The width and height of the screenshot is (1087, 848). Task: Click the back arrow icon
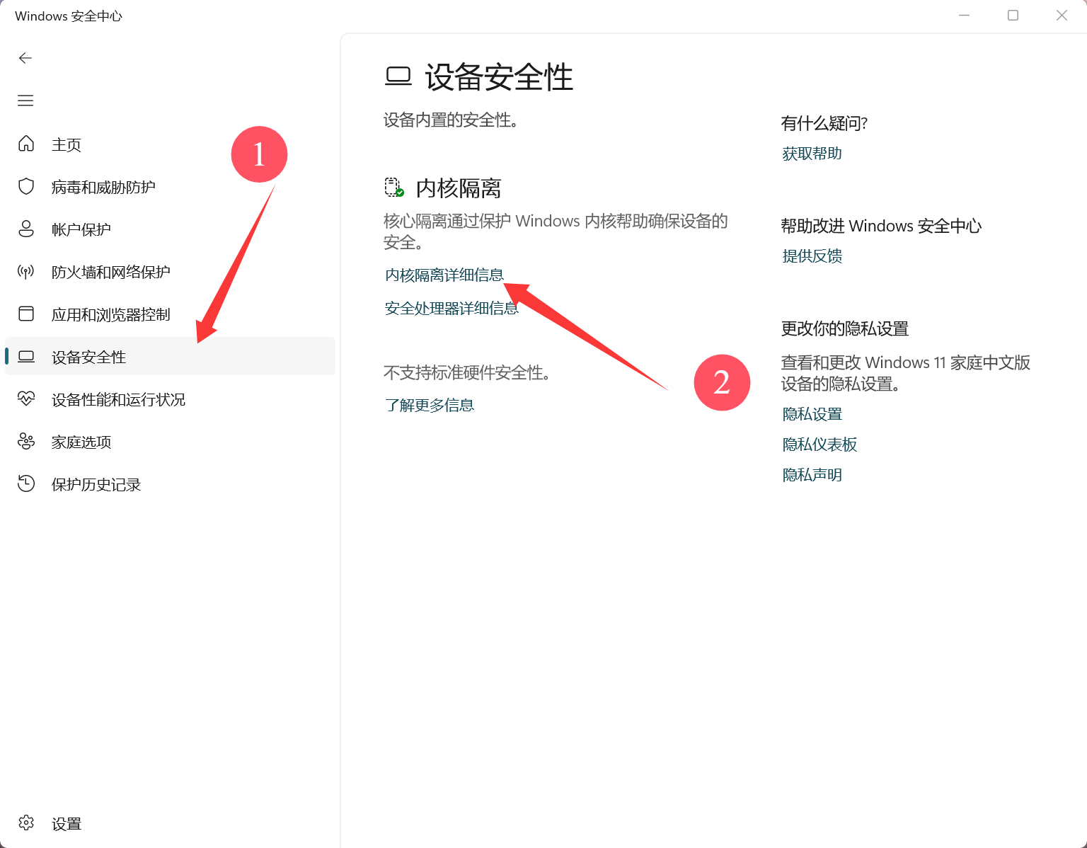tap(25, 58)
